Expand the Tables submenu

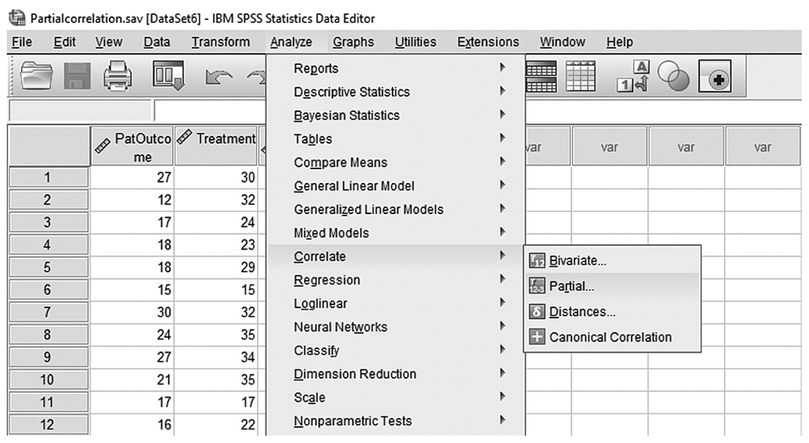[396, 139]
